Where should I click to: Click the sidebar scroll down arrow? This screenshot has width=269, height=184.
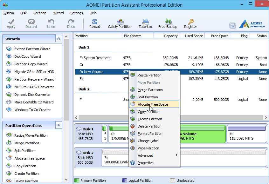66,180
